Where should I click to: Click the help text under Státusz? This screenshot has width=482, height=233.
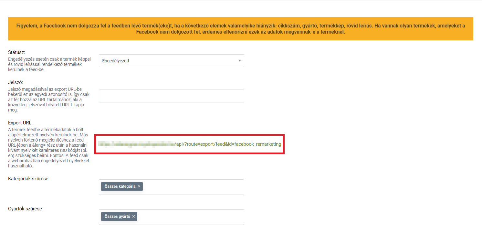pos(49,64)
